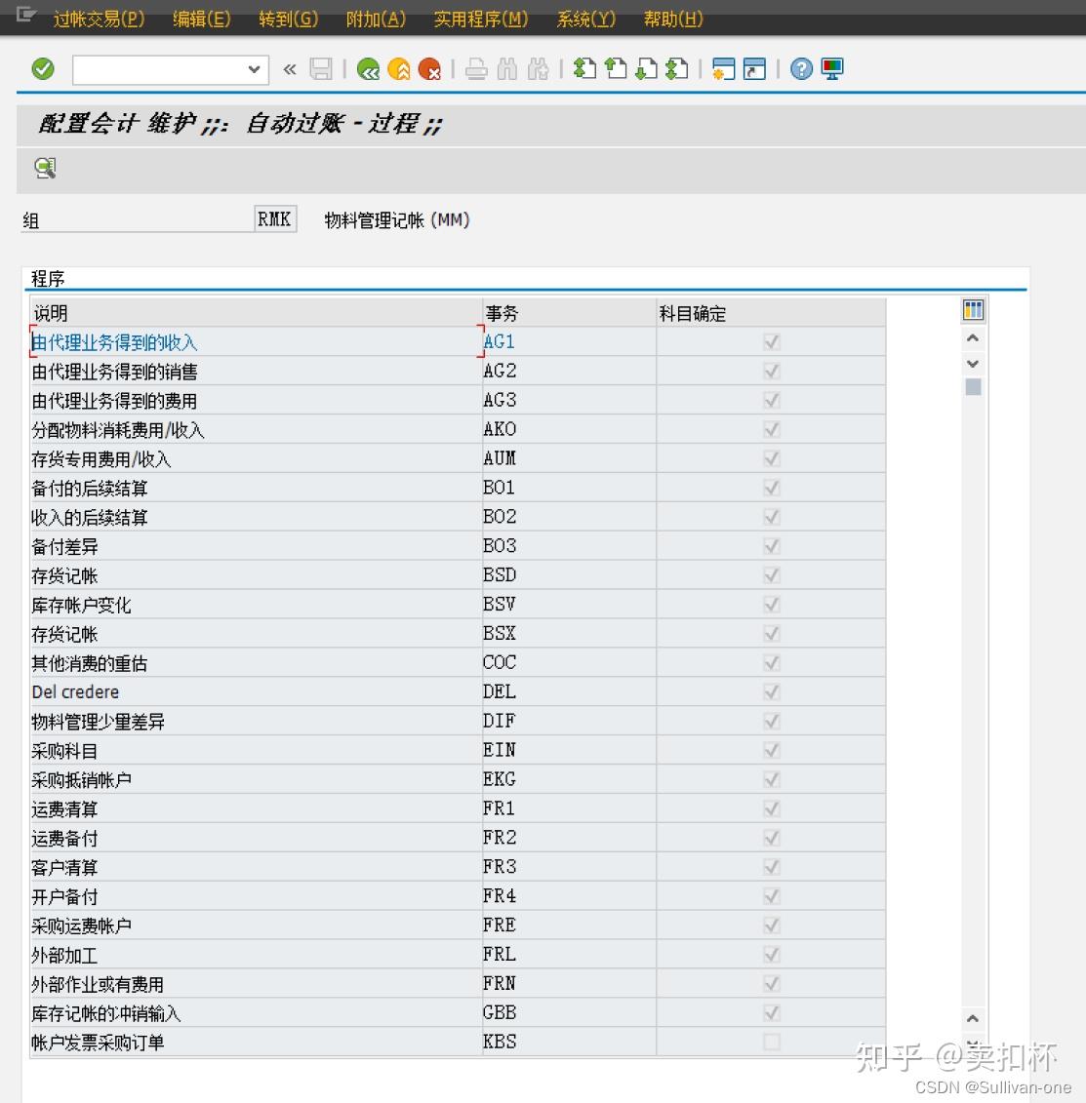This screenshot has height=1103, width=1086.
Task: Toggle the account determination checkbox for BSX
Action: click(771, 633)
